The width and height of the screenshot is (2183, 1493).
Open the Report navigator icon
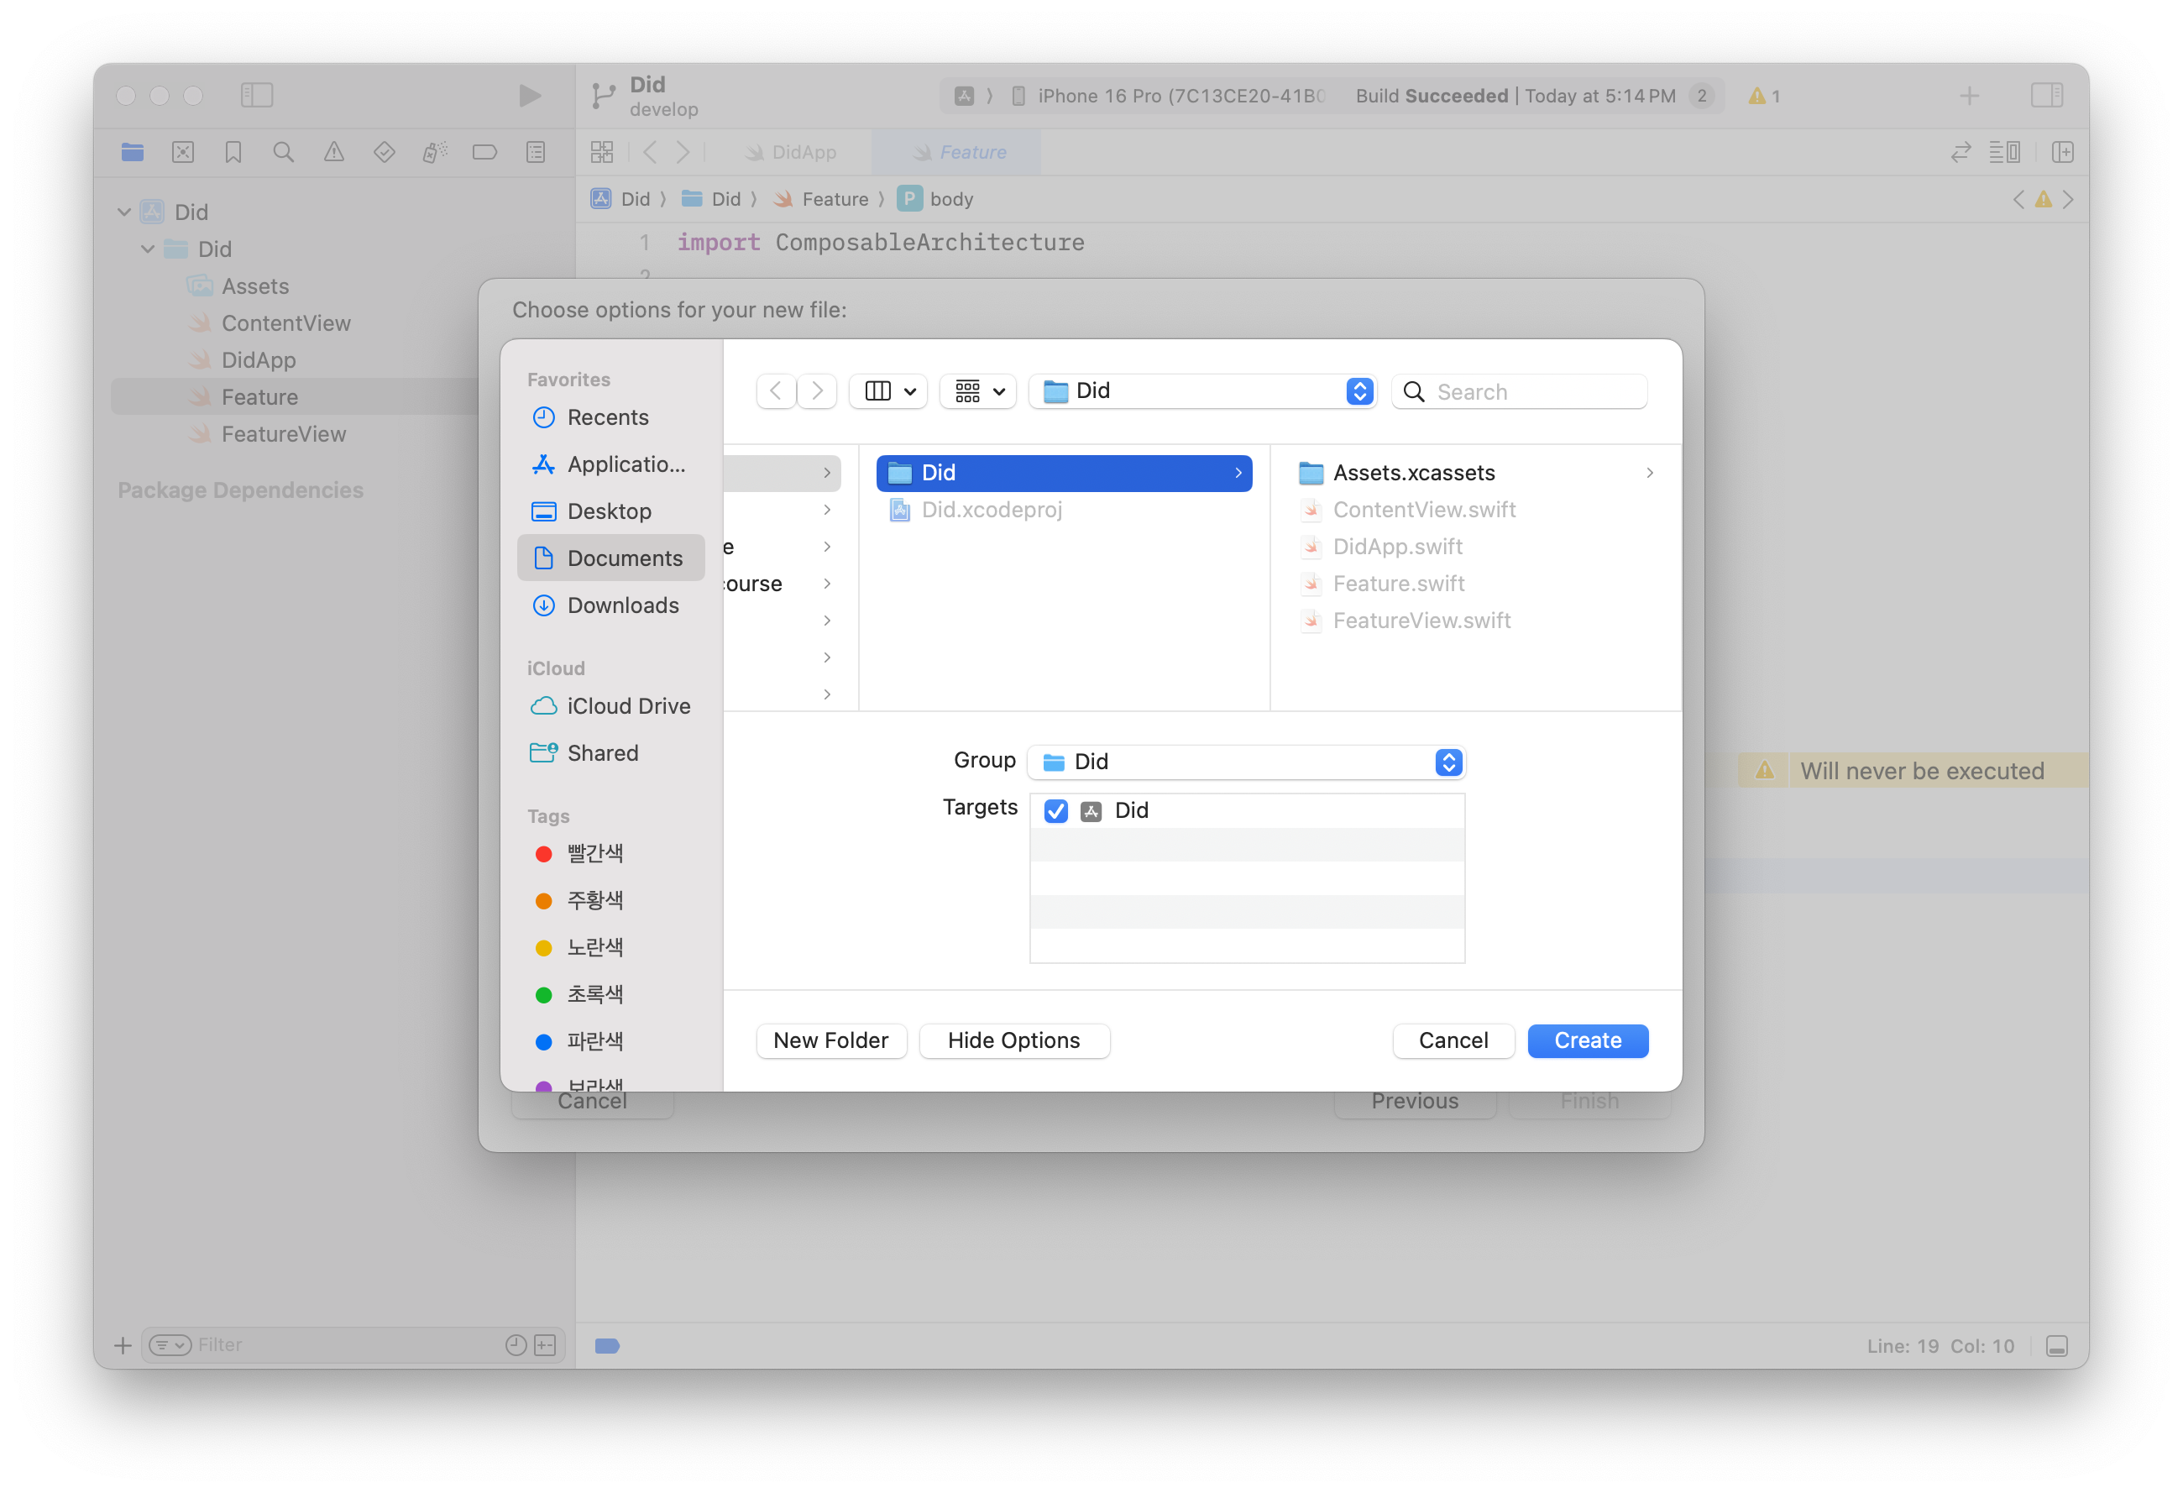pos(536,152)
